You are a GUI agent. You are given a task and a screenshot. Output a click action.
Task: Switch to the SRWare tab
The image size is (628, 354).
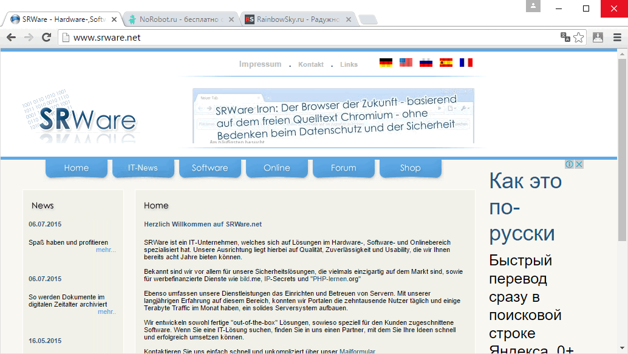coord(62,19)
